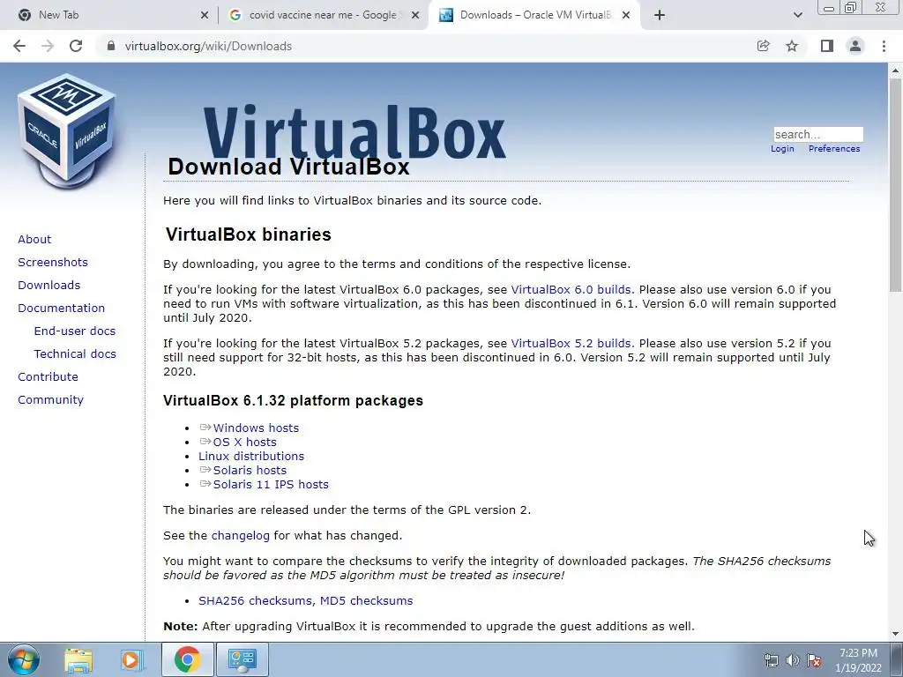903x677 pixels.
Task: Open the Action Center flag icon
Action: [814, 660]
